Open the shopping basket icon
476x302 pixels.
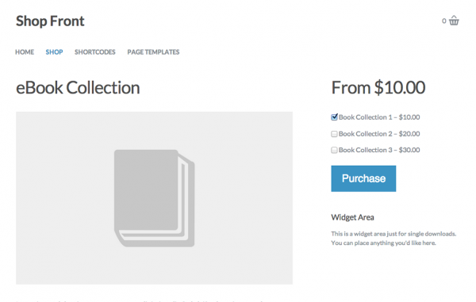click(x=454, y=21)
